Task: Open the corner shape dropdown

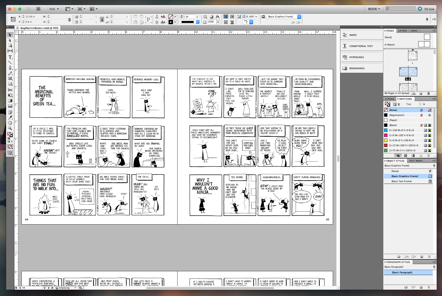Action: click(251, 22)
